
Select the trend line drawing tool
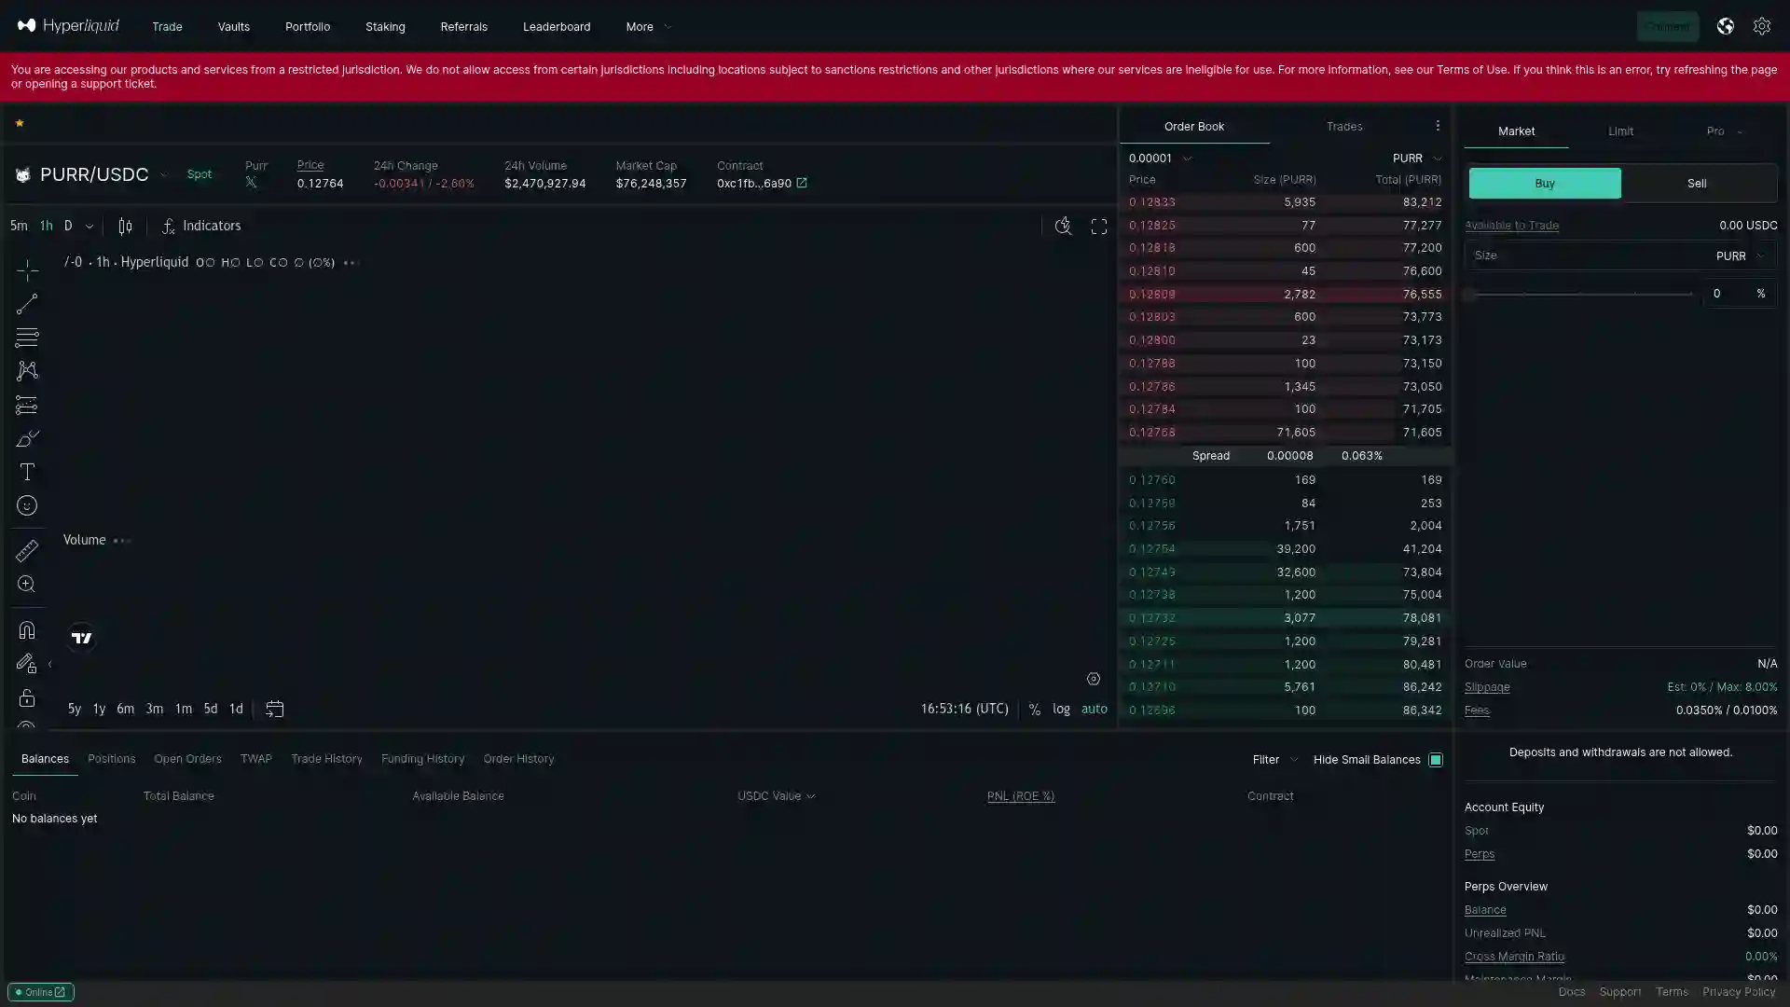[x=27, y=304]
